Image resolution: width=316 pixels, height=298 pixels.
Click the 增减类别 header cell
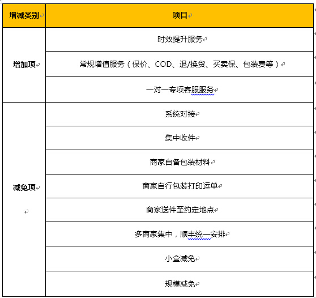tap(24, 15)
